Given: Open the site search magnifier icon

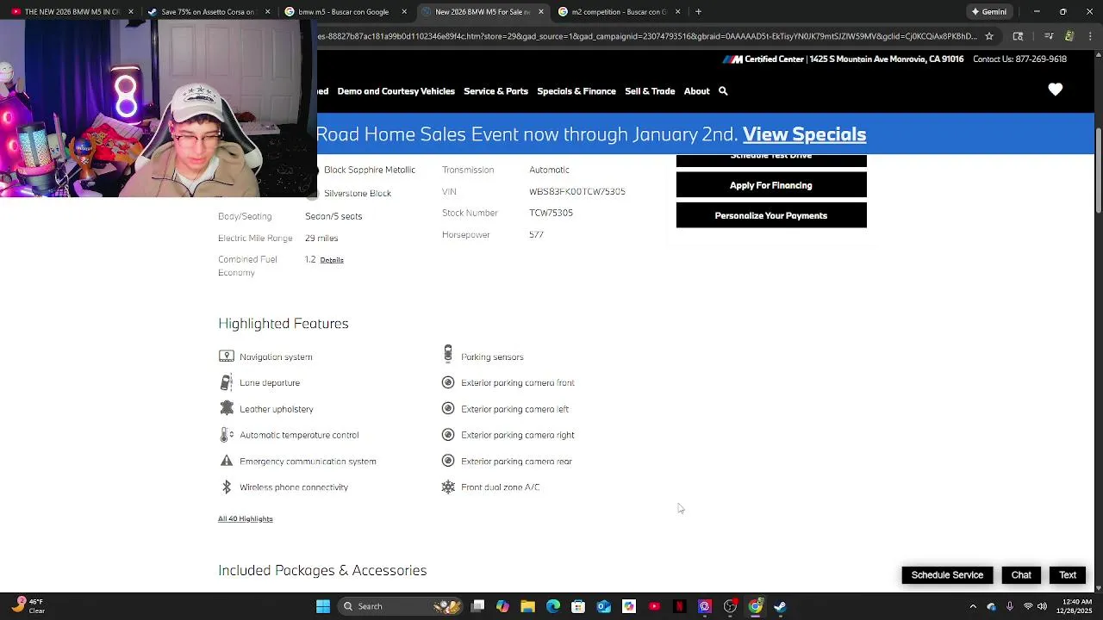Looking at the screenshot, I should (x=723, y=91).
